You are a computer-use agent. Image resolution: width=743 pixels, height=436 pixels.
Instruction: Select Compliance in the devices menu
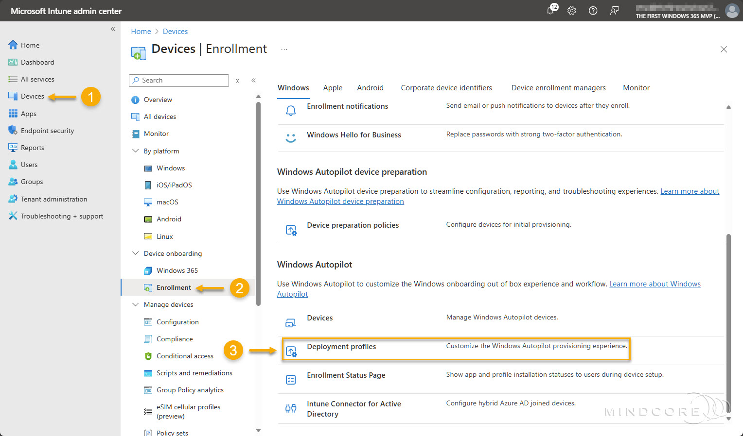tap(175, 339)
